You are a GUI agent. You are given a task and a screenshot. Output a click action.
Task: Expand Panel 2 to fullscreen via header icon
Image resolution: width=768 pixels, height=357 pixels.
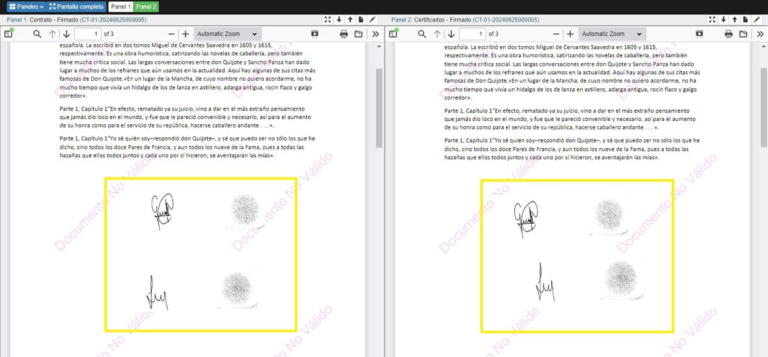(713, 20)
